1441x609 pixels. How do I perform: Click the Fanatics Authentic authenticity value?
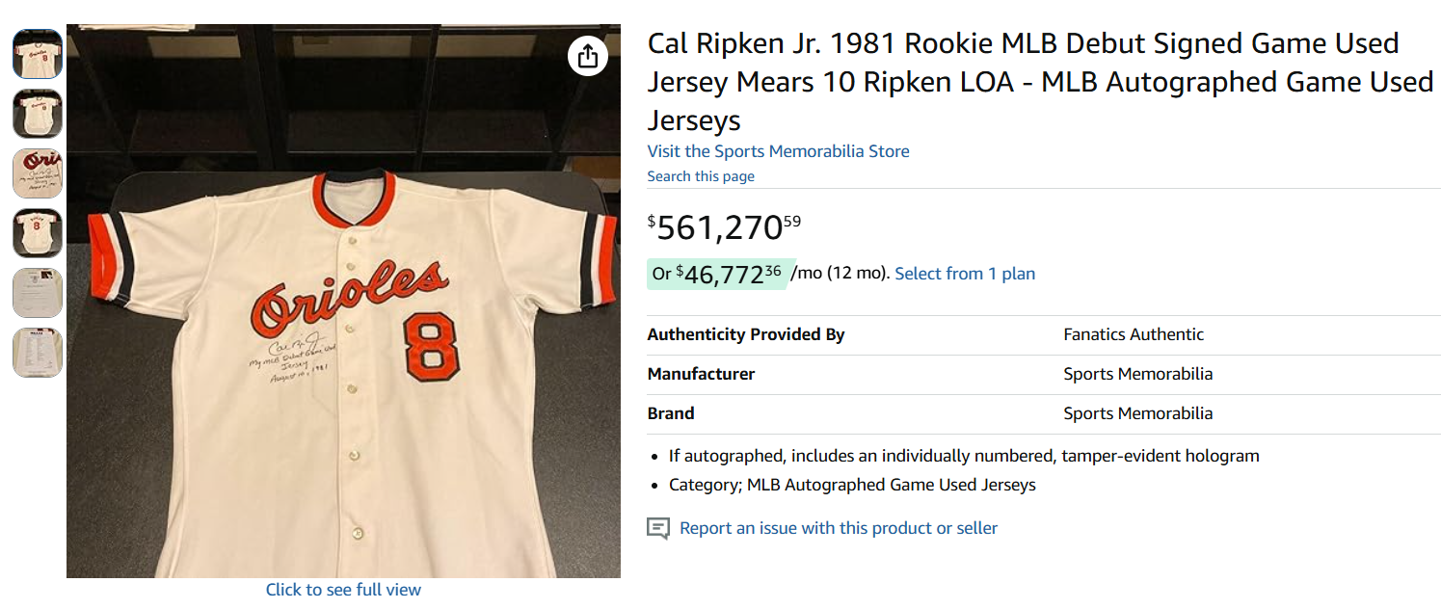1133,334
